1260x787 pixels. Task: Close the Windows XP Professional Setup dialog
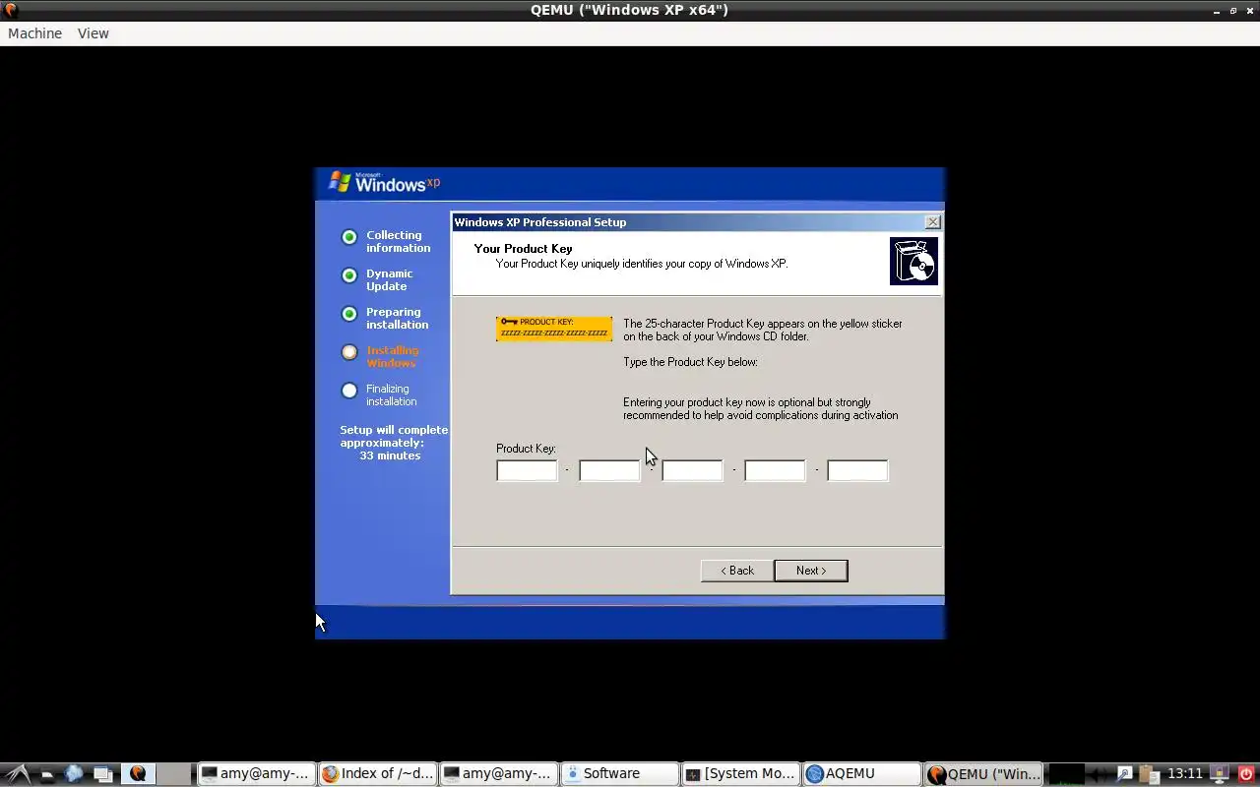tap(933, 222)
